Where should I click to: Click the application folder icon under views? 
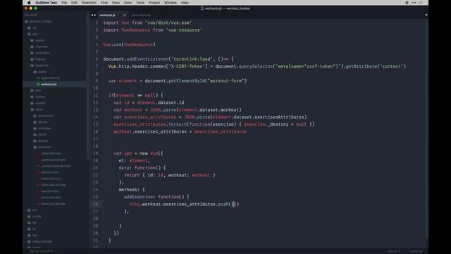point(35,116)
